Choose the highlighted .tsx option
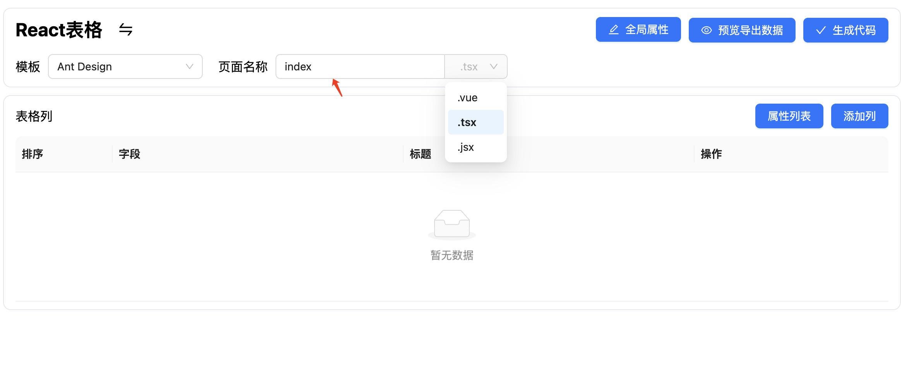This screenshot has width=907, height=365. pyautogui.click(x=467, y=122)
